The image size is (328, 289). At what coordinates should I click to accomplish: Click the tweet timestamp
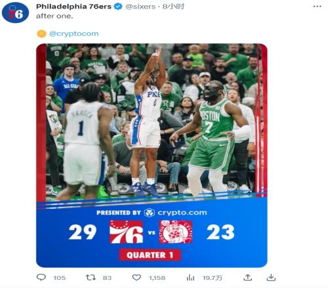coord(173,7)
